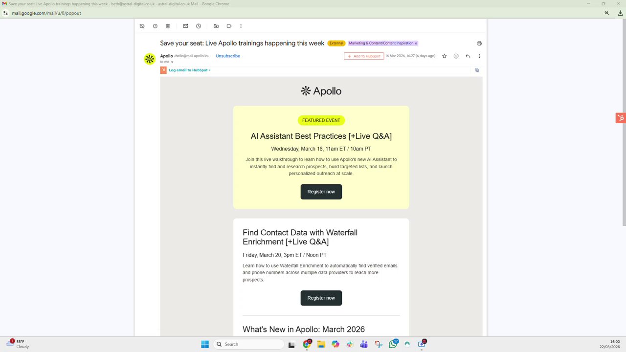Open Log email to HubSpot dropdown
This screenshot has height=352, width=626.
point(190,70)
